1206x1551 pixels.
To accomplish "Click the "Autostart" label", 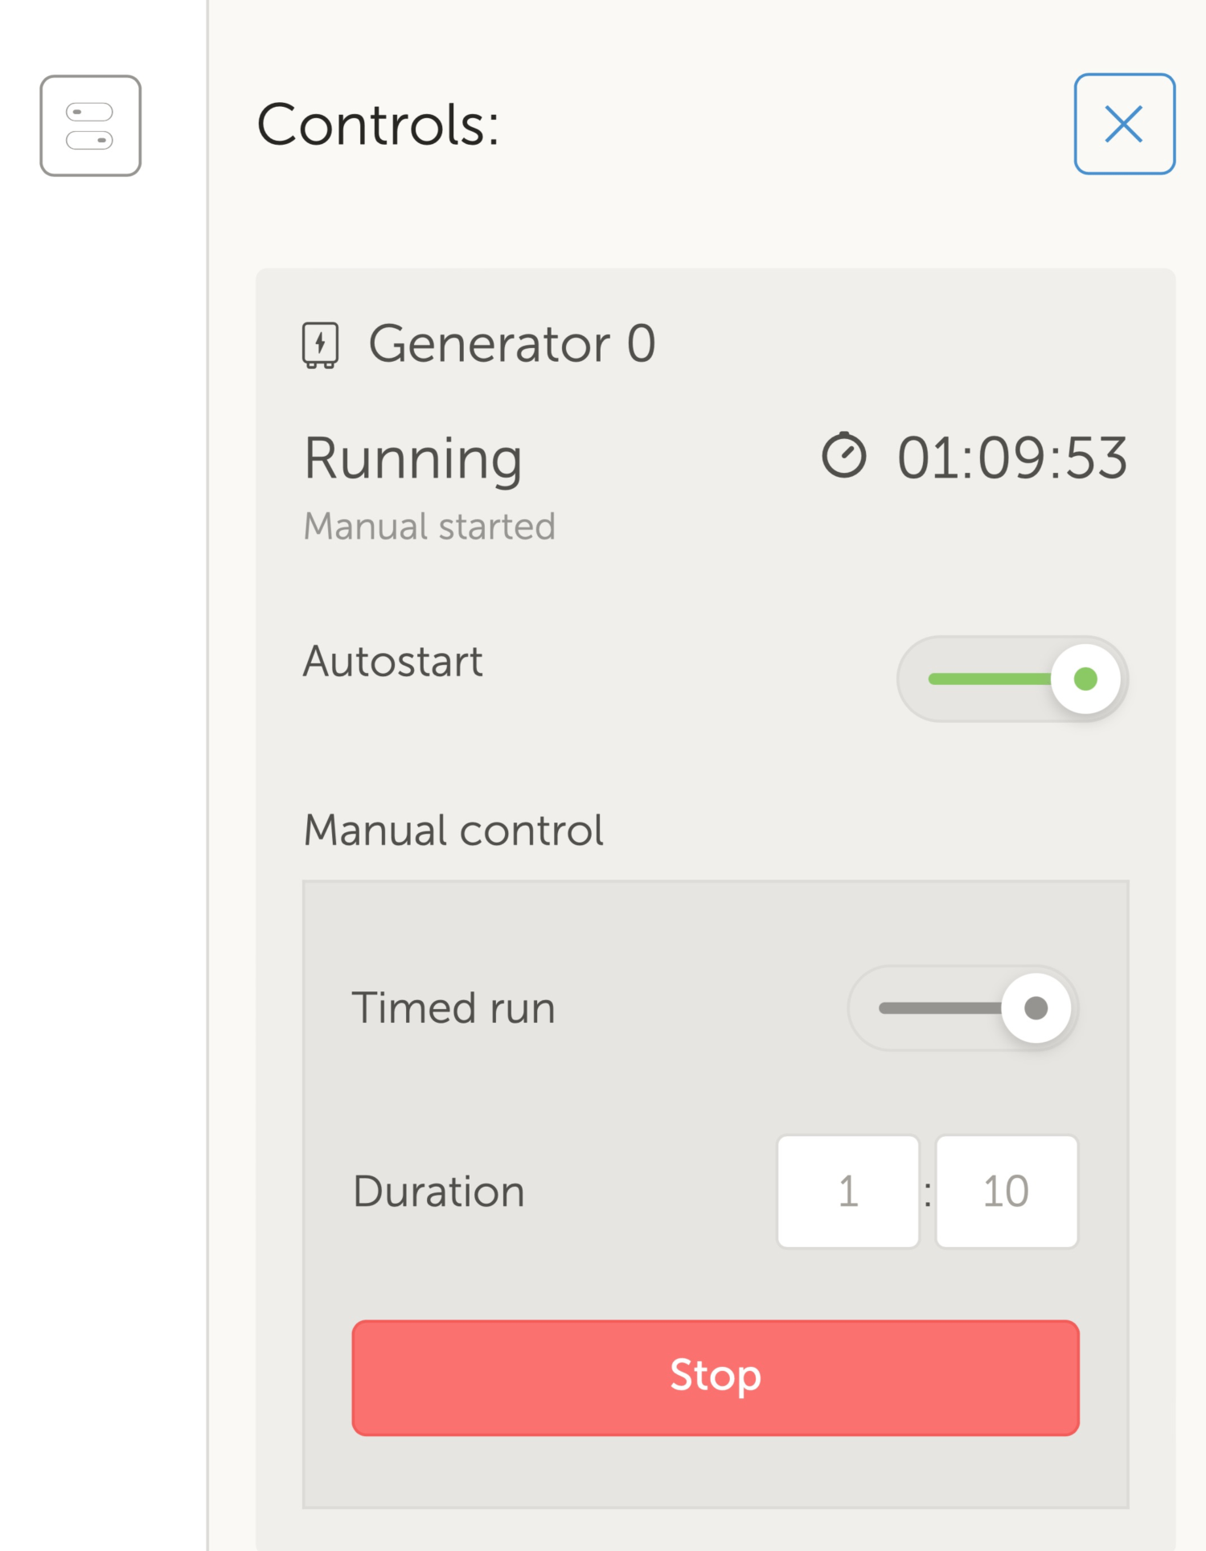I will coord(393,660).
